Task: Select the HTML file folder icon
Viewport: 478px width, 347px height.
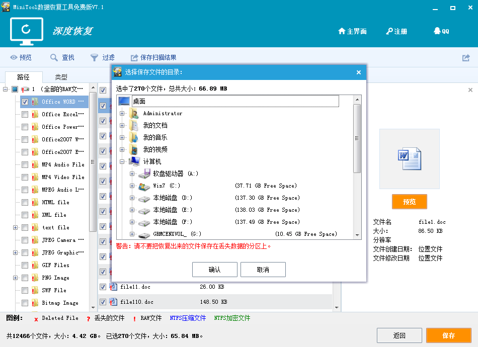Action: tap(35, 202)
